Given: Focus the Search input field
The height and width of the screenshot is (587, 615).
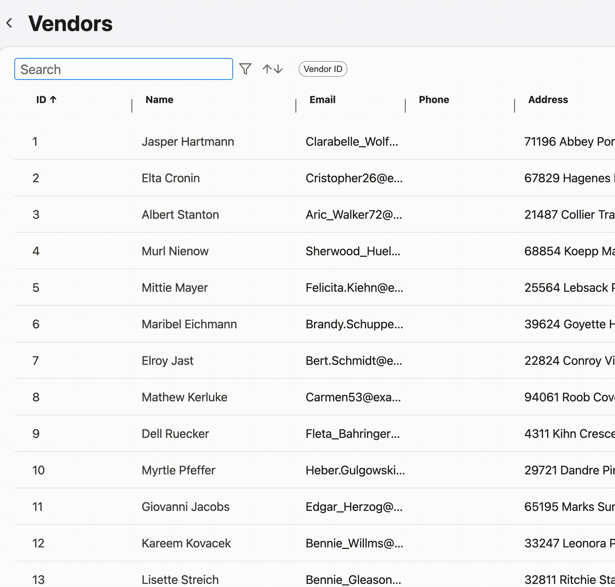Looking at the screenshot, I should tap(124, 69).
